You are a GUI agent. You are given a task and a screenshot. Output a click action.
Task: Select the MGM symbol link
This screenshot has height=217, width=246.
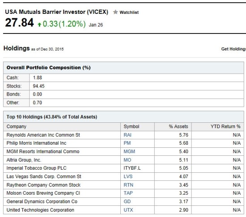coord(129,151)
